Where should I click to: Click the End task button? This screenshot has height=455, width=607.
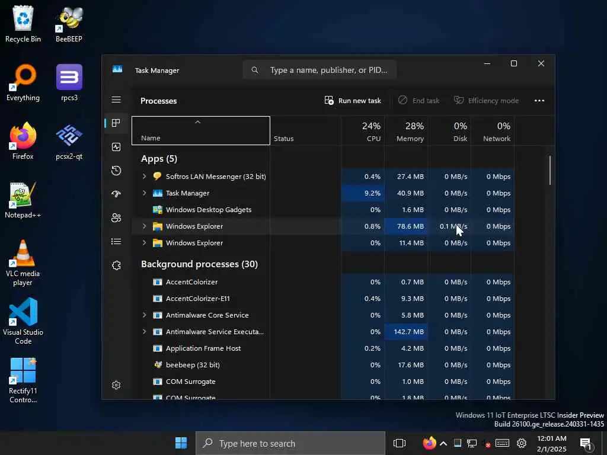coord(419,101)
